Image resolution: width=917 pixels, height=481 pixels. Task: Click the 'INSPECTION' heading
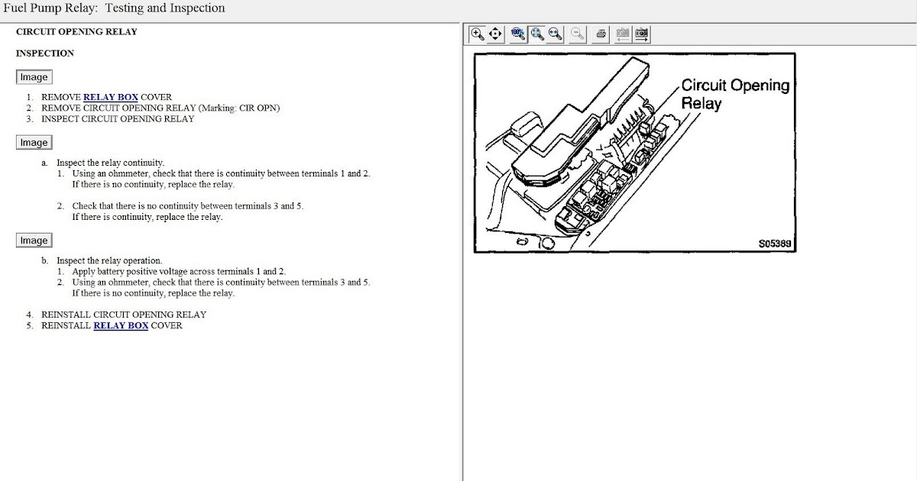[x=45, y=53]
